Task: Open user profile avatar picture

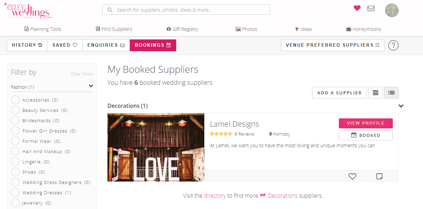Action: (x=392, y=10)
